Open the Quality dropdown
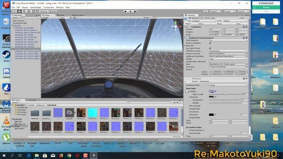This screenshot has height=159, width=283. (228, 59)
